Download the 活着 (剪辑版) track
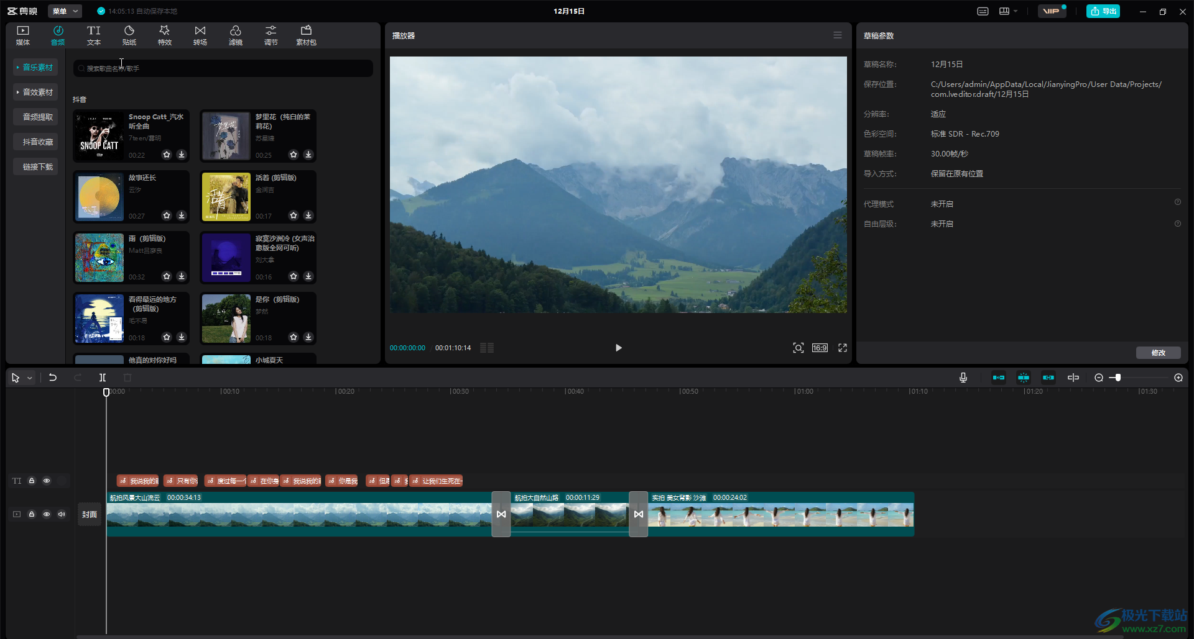 click(x=308, y=215)
